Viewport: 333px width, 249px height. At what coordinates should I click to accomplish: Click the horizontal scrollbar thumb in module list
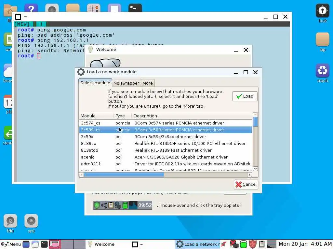pyautogui.click(x=124, y=174)
